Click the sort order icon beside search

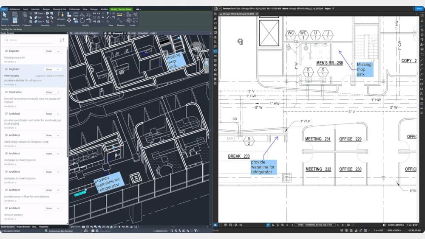(62, 40)
